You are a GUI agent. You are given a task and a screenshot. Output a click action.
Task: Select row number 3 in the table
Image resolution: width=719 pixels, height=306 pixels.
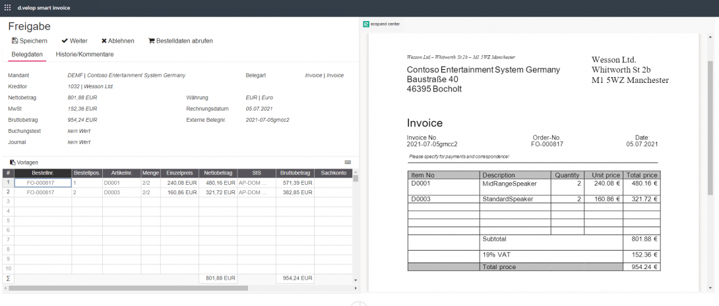pos(9,202)
